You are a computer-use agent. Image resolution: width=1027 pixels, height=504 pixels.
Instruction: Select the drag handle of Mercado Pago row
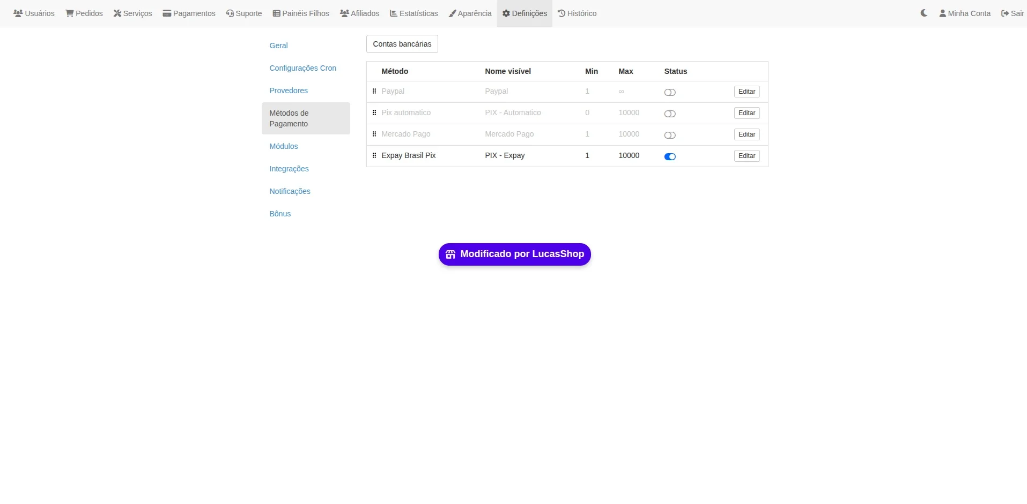tap(374, 134)
